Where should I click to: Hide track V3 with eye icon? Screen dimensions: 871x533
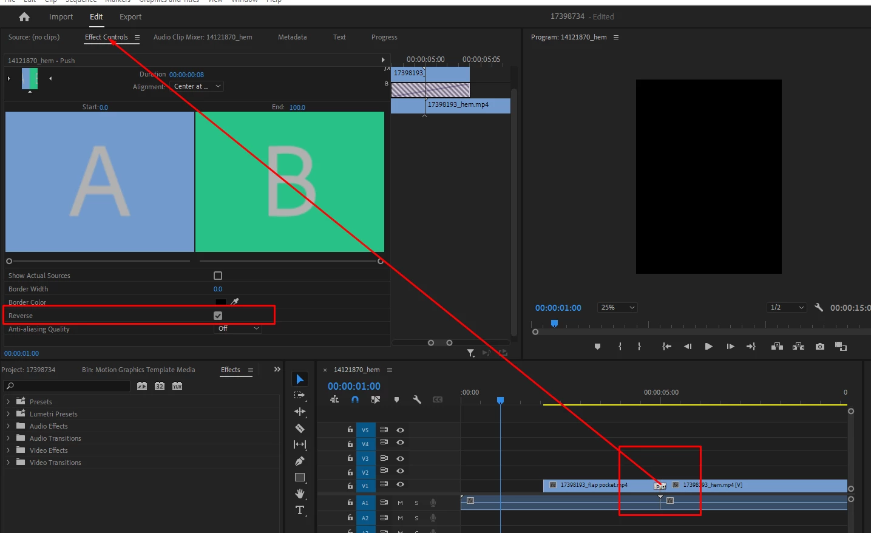pyautogui.click(x=400, y=458)
